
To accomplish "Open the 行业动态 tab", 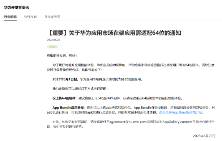I will coord(10,17).
